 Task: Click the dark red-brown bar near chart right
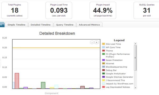(82, 87)
